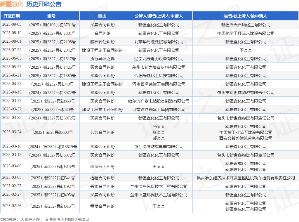Click plaintiff 合肥瑞鑫化工科技有限公司
This screenshot has width=299, height=222.
pos(159,76)
